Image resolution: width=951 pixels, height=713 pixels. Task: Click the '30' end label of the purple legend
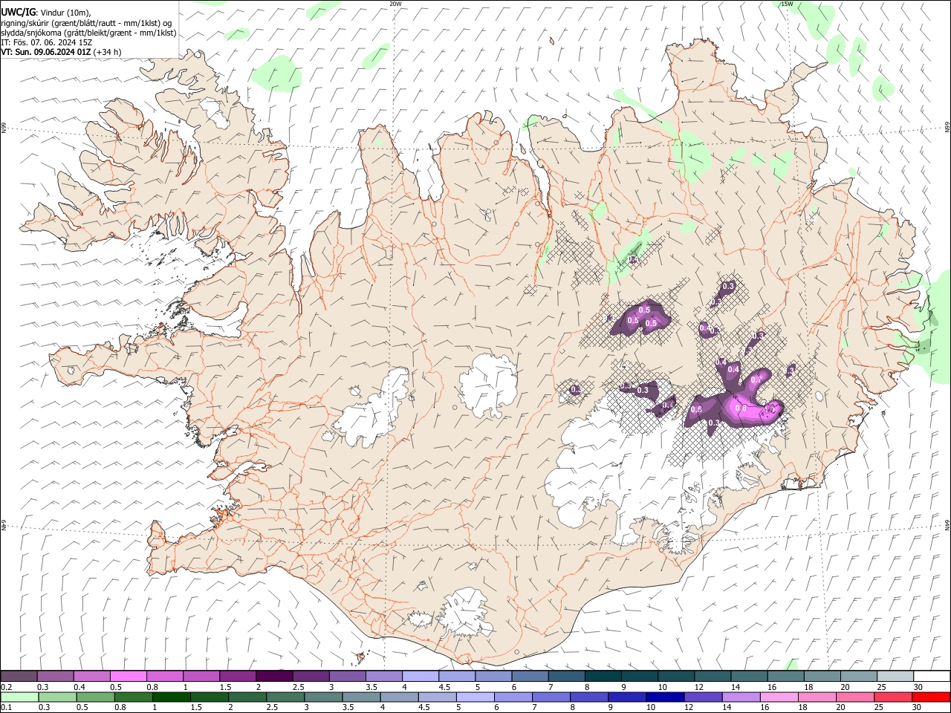(x=918, y=687)
